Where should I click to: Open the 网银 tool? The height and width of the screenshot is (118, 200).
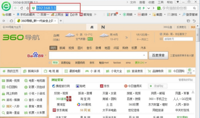click(128, 14)
